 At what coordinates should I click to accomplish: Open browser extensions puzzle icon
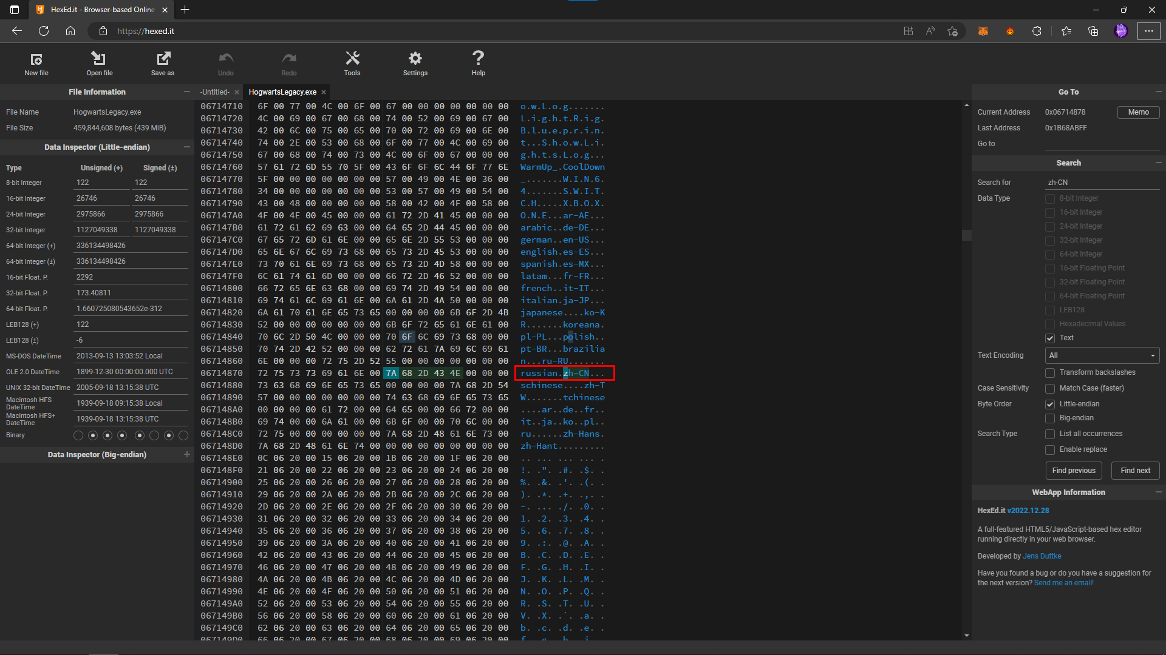[1037, 31]
